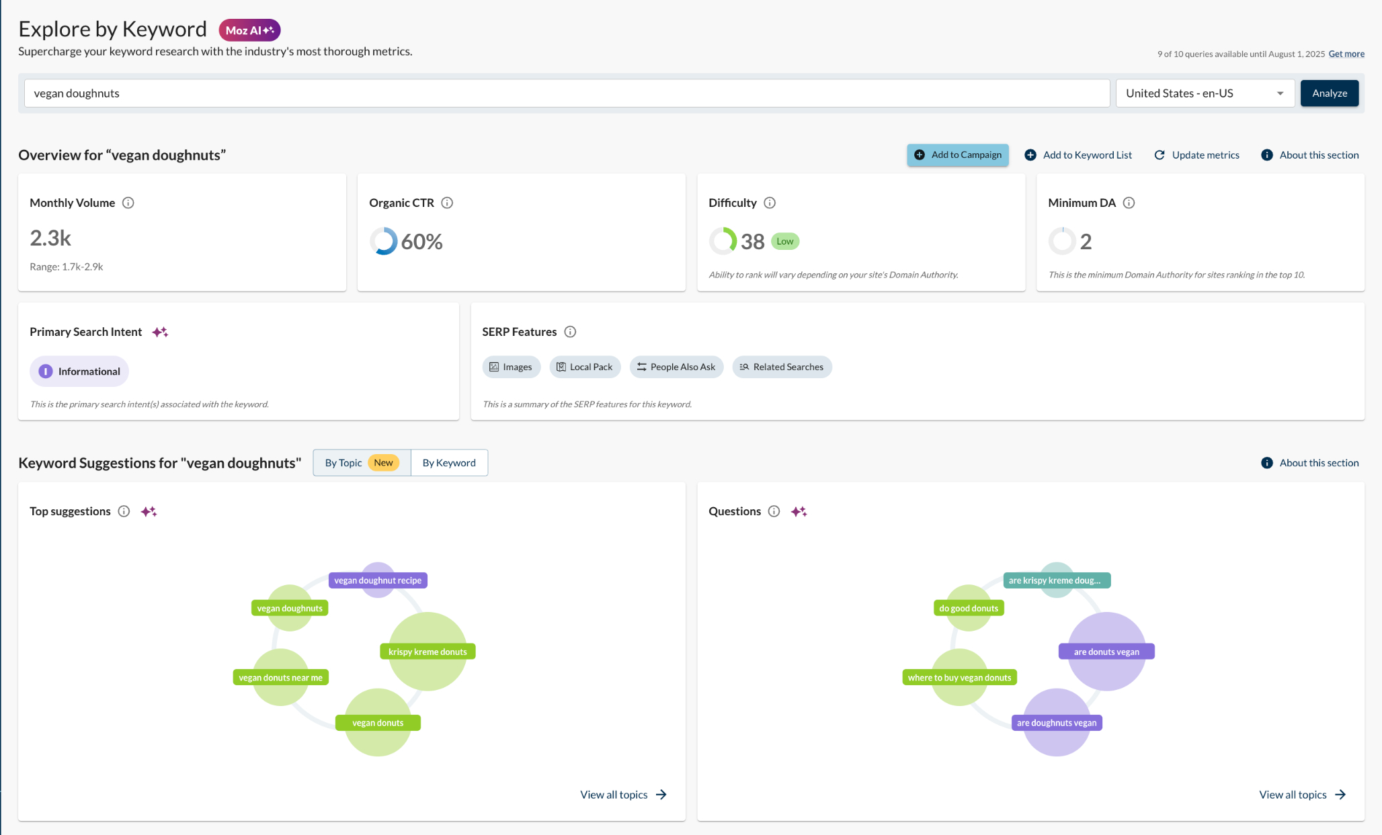The height and width of the screenshot is (835, 1382).
Task: Click the Analyze button
Action: tap(1330, 93)
